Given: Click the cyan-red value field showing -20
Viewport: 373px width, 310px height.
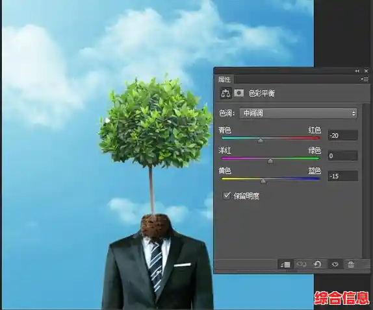Looking at the screenshot, I should pos(343,136).
